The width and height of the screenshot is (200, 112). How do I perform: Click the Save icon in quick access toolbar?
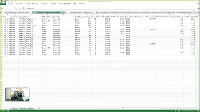coord(5,1)
